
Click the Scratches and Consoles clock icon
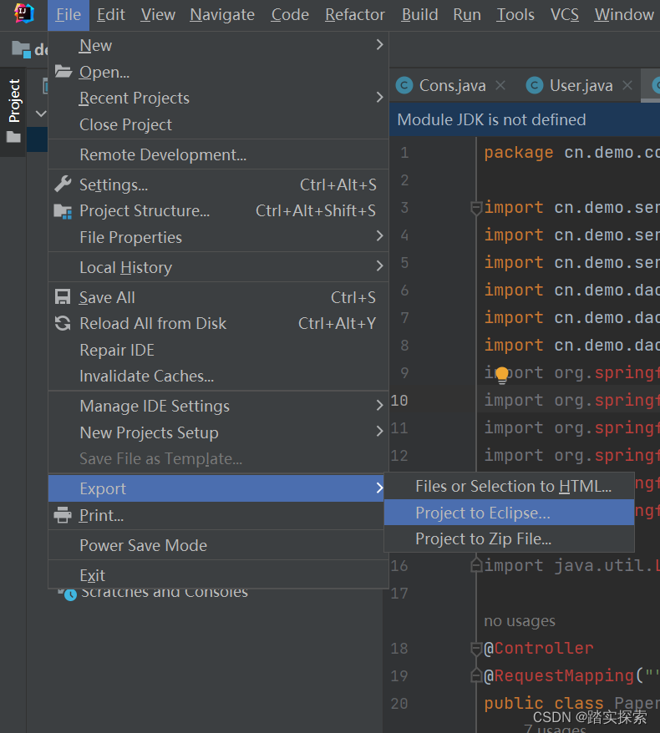point(69,594)
